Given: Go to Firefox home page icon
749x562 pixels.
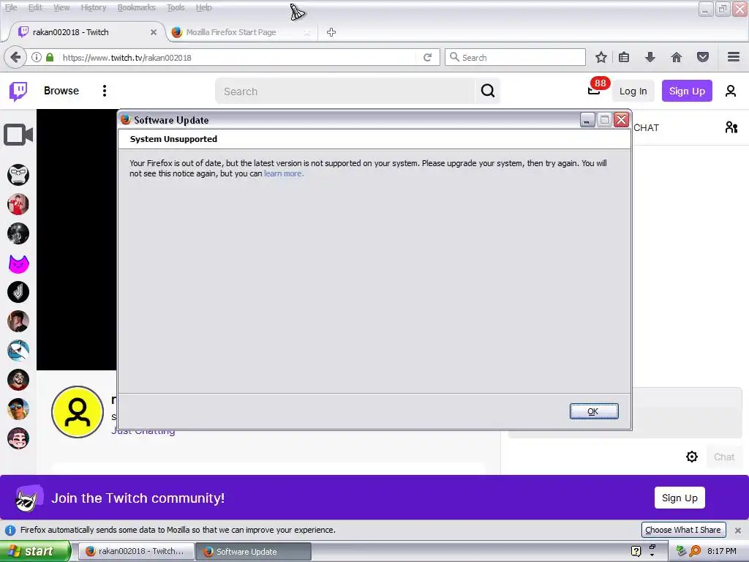Looking at the screenshot, I should pos(676,57).
